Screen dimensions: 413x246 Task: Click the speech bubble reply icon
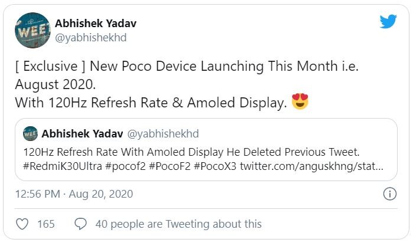[80, 224]
